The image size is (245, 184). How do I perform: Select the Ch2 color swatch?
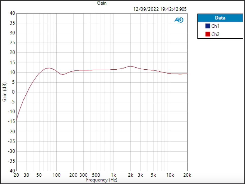(207, 34)
